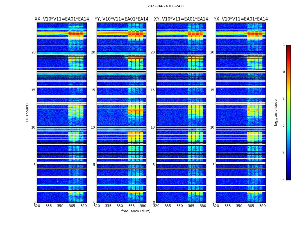The height and width of the screenshot is (225, 295).
Task: Click the YX, V10*V11=EA01*EA14 panel title
Action: click(x=240, y=19)
